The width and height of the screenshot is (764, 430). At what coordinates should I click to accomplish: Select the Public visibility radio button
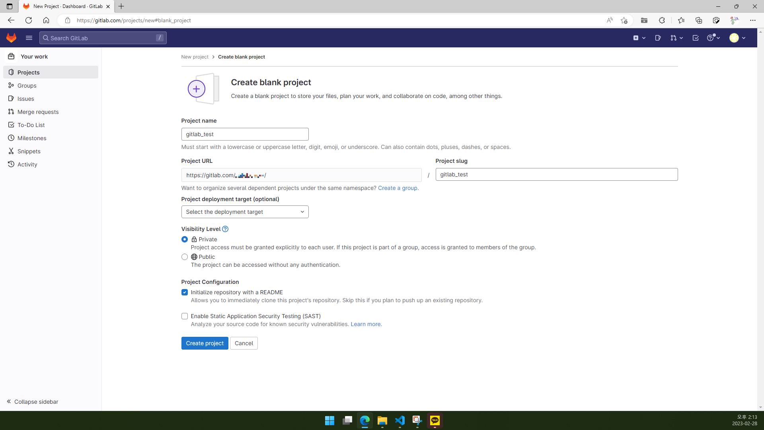(x=184, y=257)
